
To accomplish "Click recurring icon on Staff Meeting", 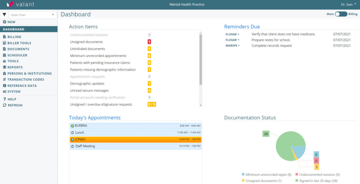I will [x=72, y=146].
